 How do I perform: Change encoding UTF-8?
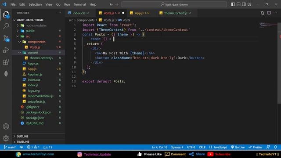191,147
